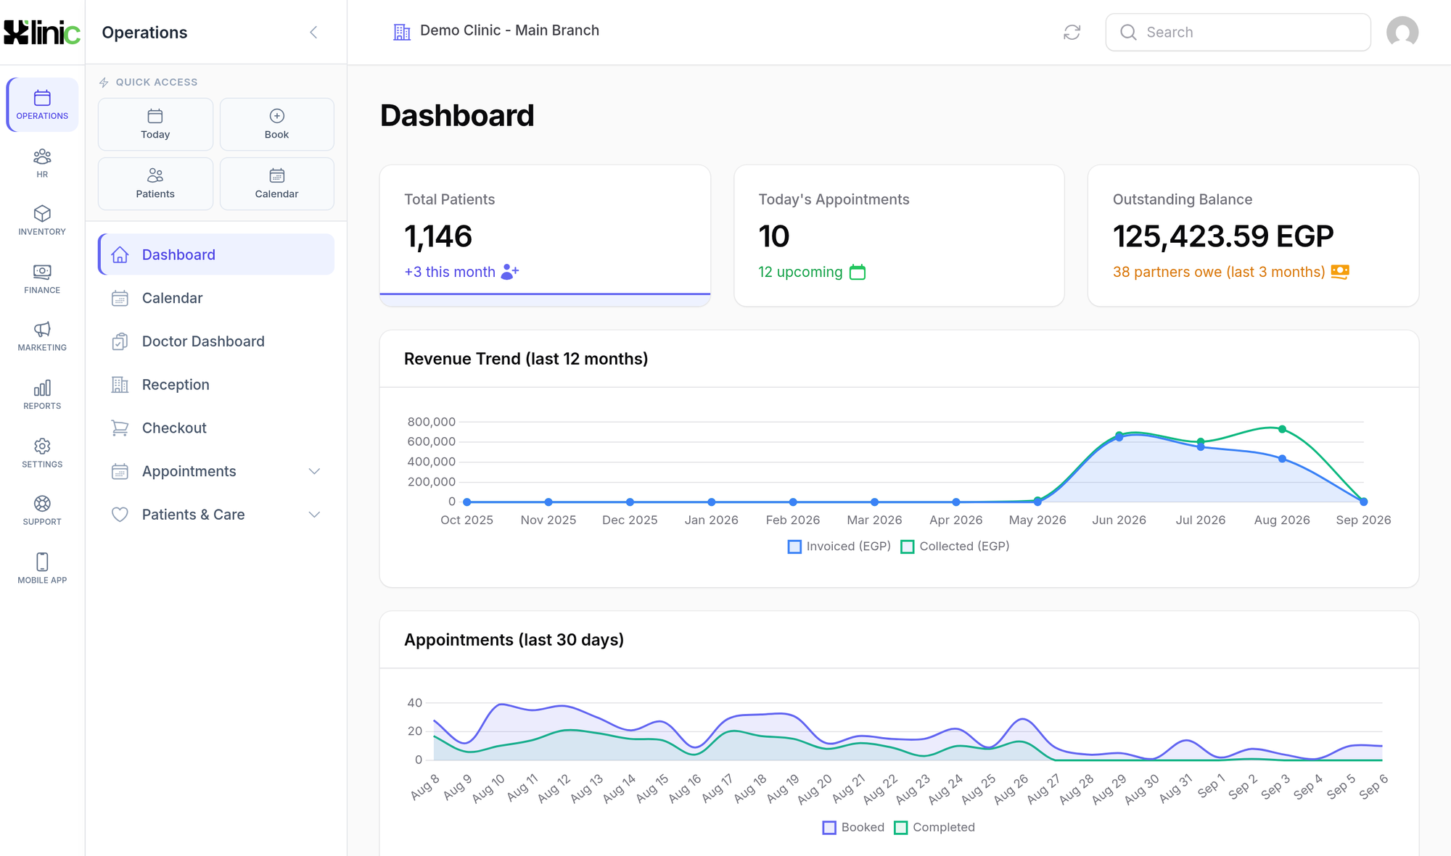Image resolution: width=1451 pixels, height=856 pixels.
Task: Open Reception menu item
Action: 216,385
